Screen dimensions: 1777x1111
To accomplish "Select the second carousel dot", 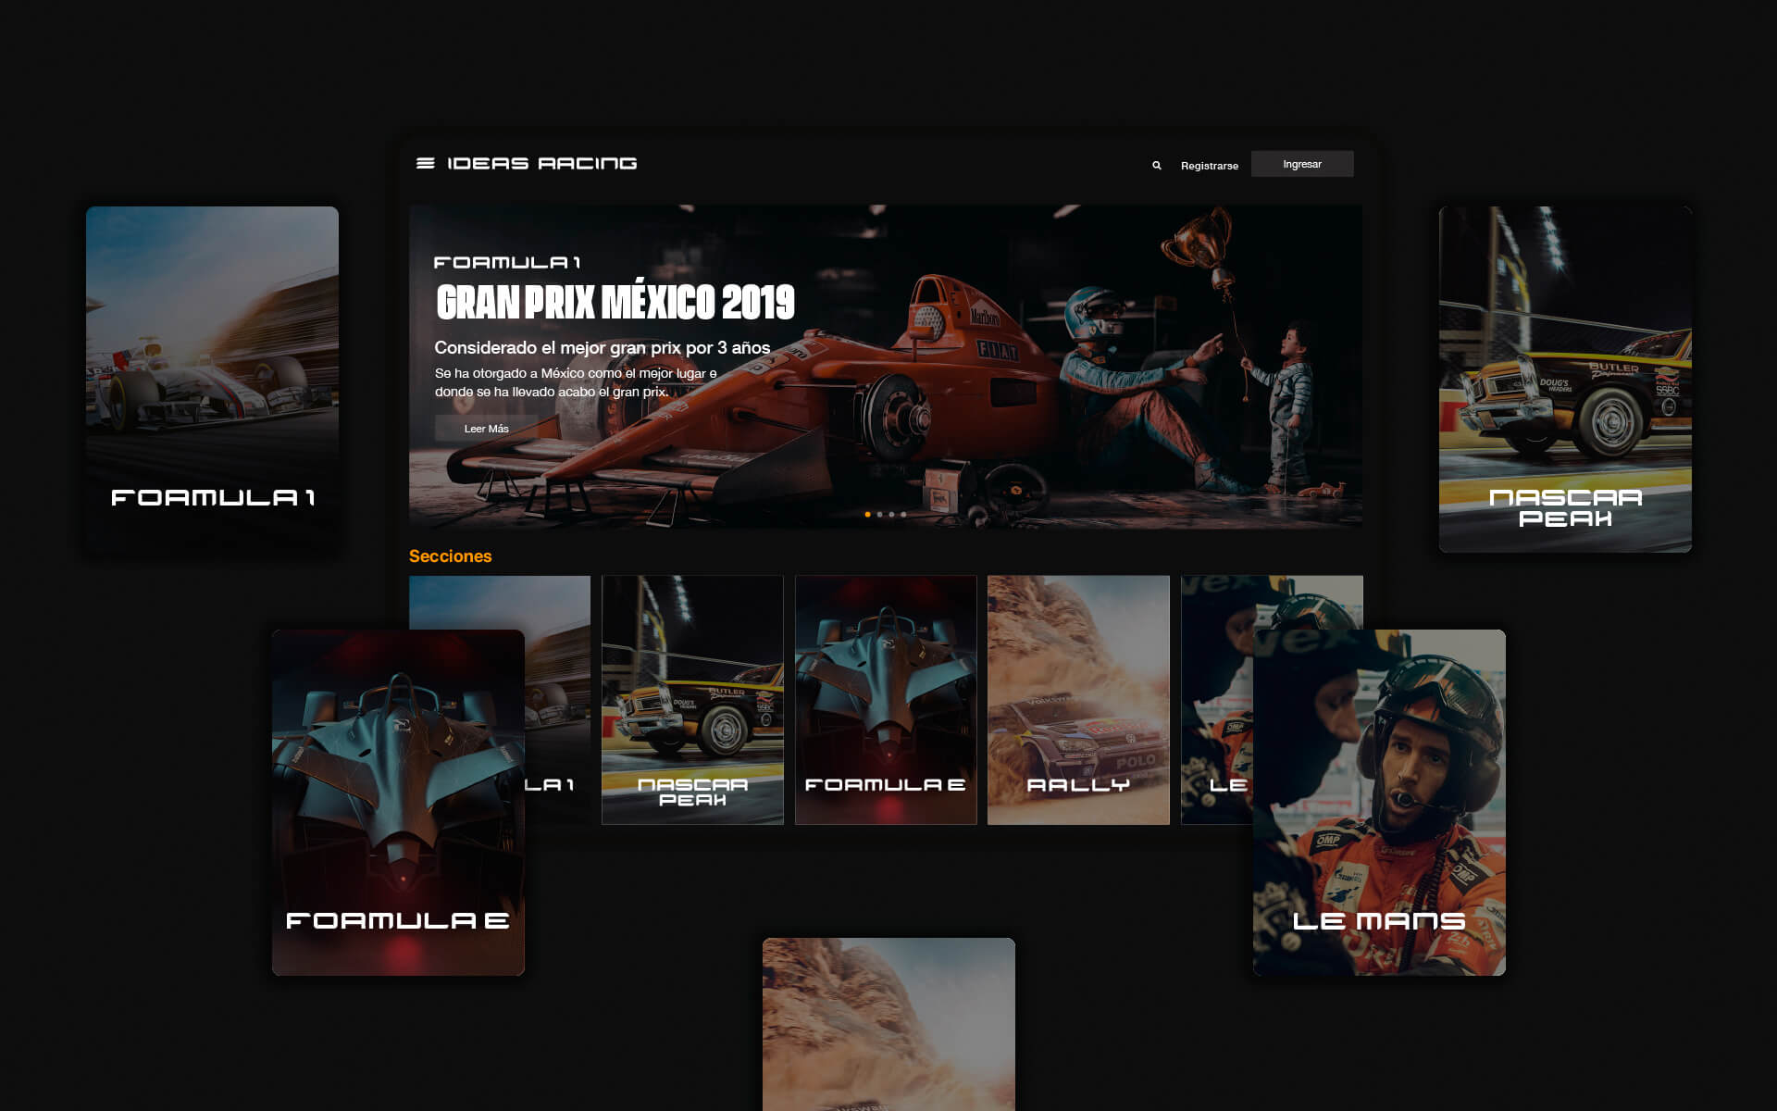I will [879, 514].
